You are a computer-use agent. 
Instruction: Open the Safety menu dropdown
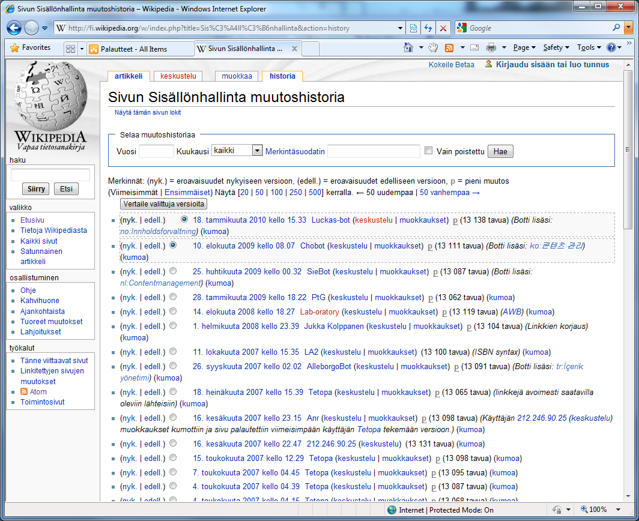(556, 47)
